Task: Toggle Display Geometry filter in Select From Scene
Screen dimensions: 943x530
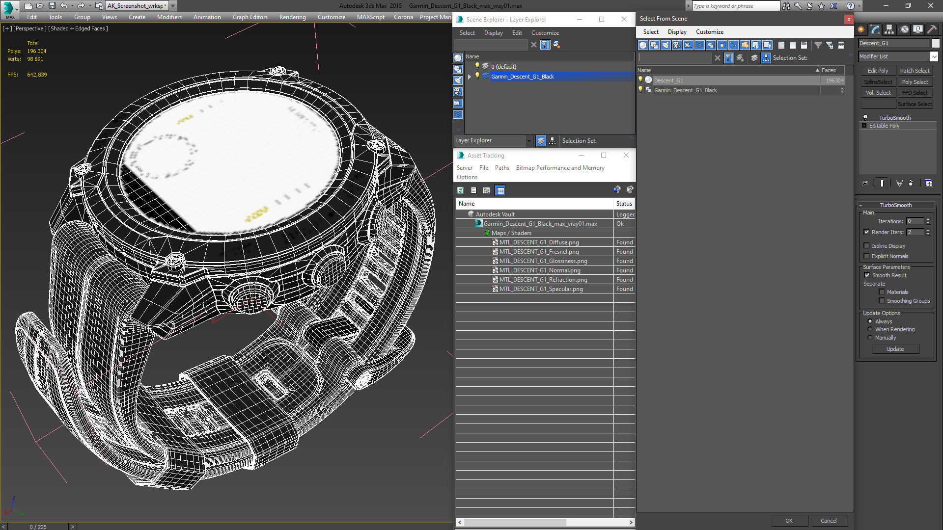Action: click(643, 45)
